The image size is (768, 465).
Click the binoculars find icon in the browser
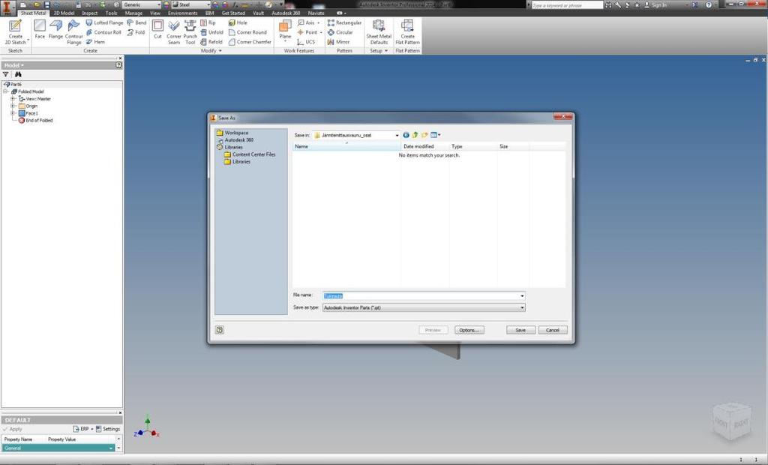pos(18,74)
